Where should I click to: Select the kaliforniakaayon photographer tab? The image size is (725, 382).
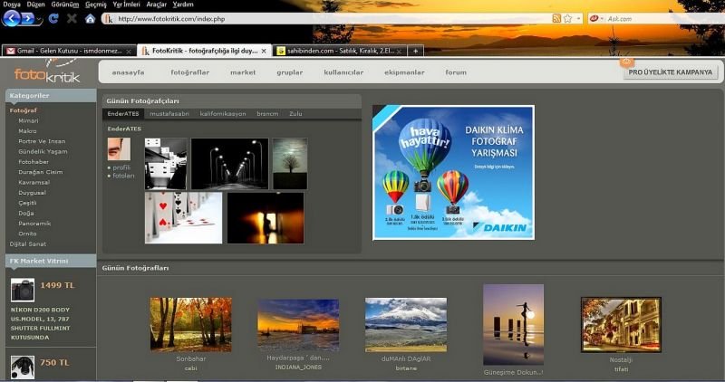223,114
